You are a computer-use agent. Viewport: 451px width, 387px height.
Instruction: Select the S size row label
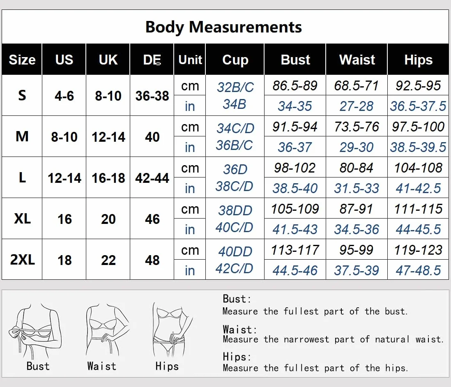coord(22,95)
